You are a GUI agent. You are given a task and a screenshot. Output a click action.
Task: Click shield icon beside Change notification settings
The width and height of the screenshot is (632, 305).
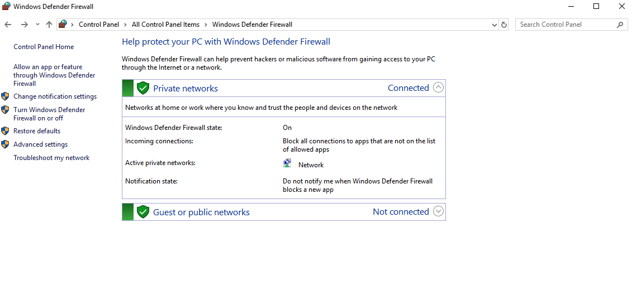5,96
